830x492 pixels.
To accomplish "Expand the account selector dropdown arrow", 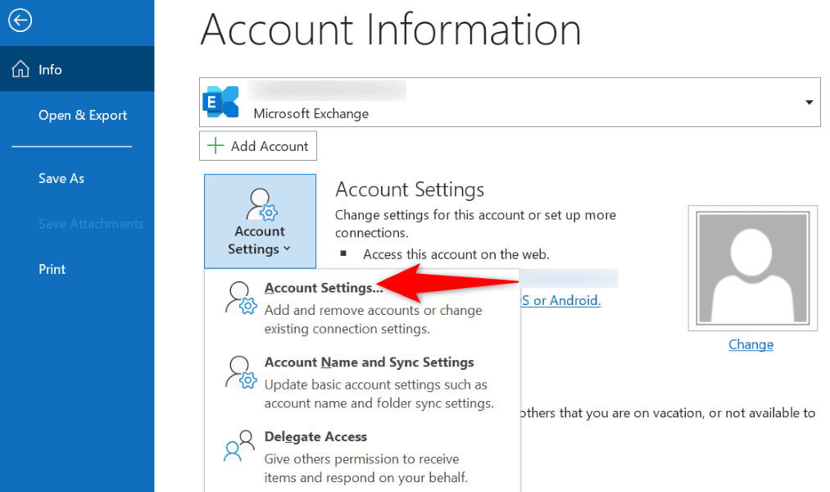I will pos(809,102).
